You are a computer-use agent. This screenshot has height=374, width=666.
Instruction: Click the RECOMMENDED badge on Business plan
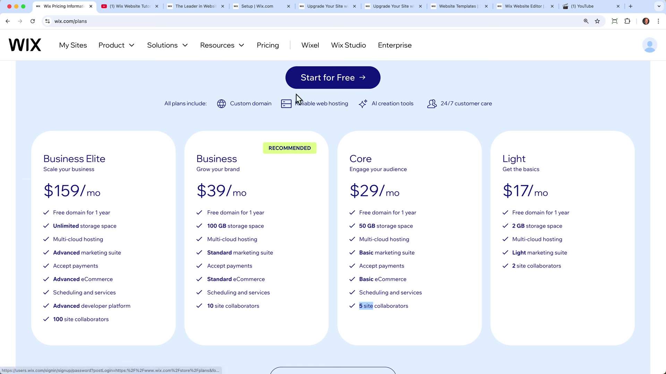290,148
